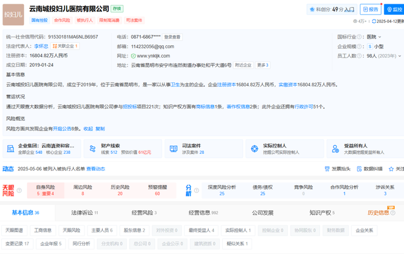Open the 商标信息 link

(x=205, y=107)
